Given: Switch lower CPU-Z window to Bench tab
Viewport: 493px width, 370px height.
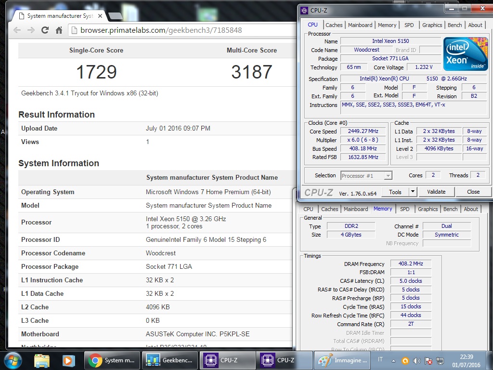Looking at the screenshot, I should coord(450,209).
